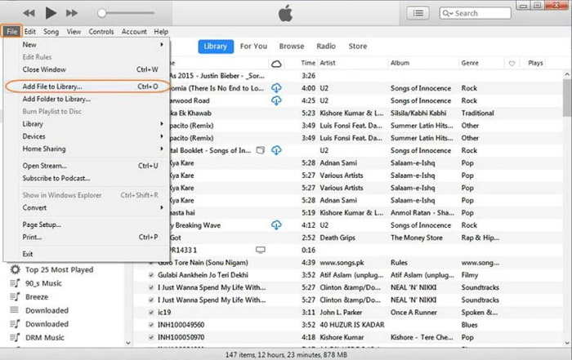Expand the Convert submenu
Screen dimensions: 572x360
(161, 207)
